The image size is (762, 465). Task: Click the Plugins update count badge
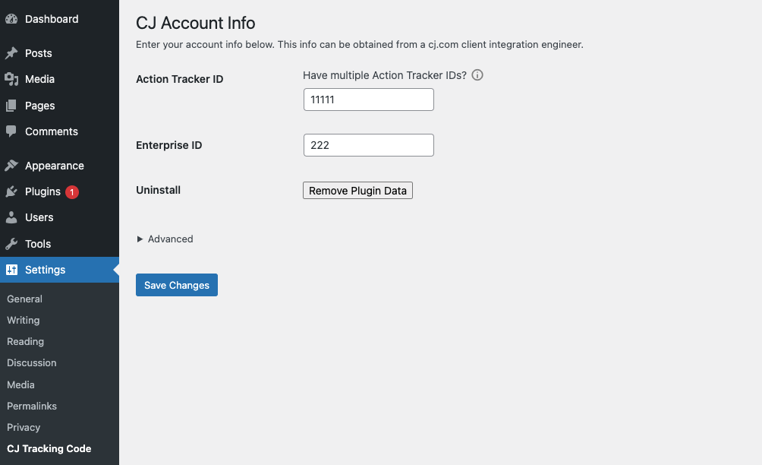(72, 192)
